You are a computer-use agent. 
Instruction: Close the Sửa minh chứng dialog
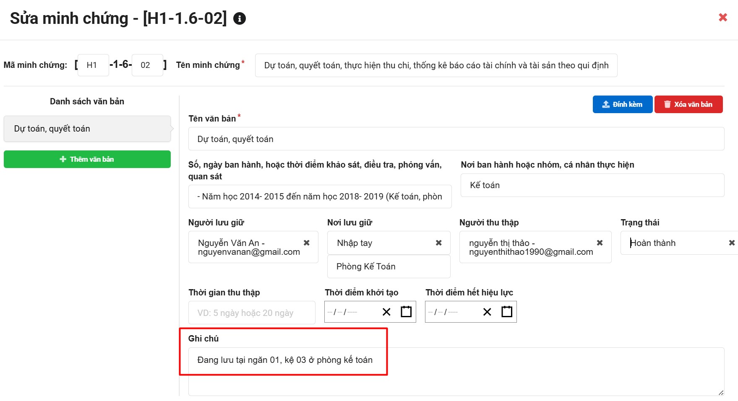click(722, 18)
